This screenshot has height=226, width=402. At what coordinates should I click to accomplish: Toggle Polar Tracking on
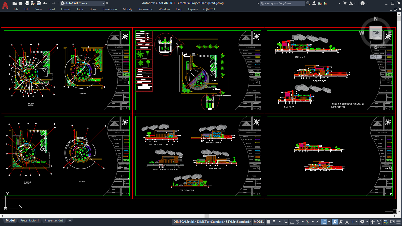coord(298,222)
